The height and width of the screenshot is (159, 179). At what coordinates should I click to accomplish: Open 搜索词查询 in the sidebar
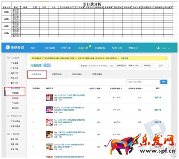pyautogui.click(x=16, y=126)
